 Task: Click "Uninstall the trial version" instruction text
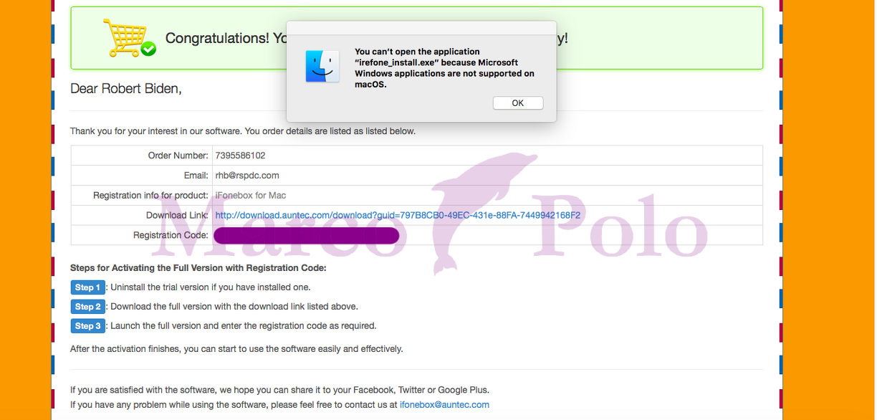point(211,287)
